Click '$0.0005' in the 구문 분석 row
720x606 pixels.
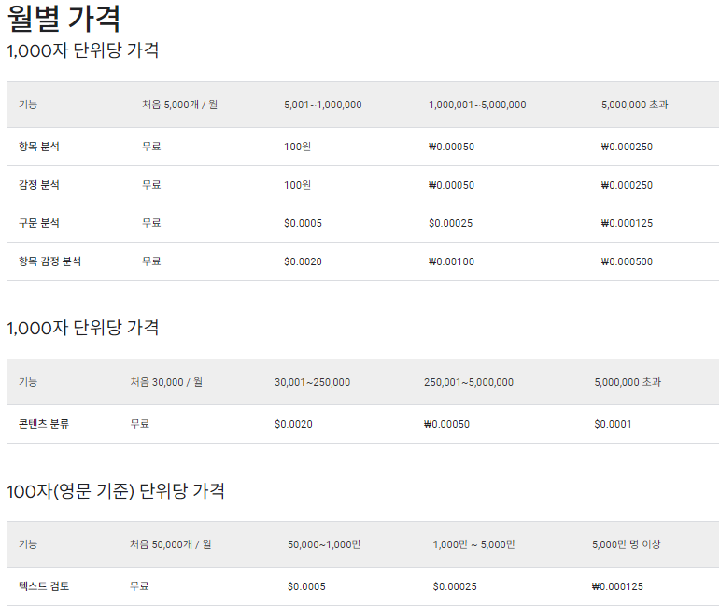point(304,223)
